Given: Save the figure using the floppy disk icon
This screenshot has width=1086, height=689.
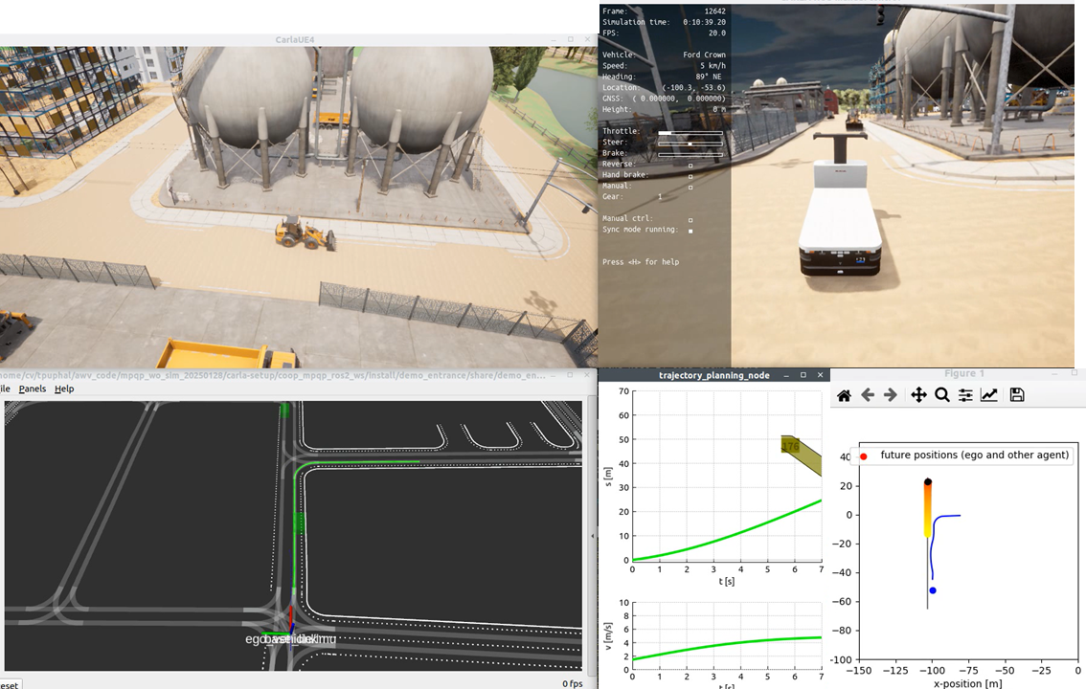Looking at the screenshot, I should tap(1017, 394).
